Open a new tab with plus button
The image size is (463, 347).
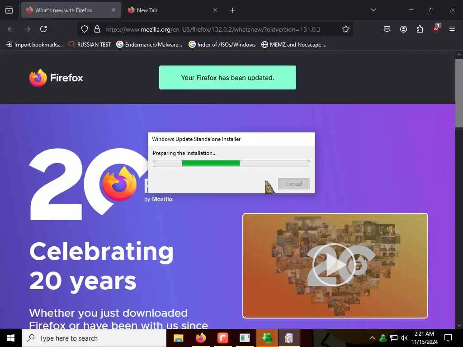[x=233, y=10]
